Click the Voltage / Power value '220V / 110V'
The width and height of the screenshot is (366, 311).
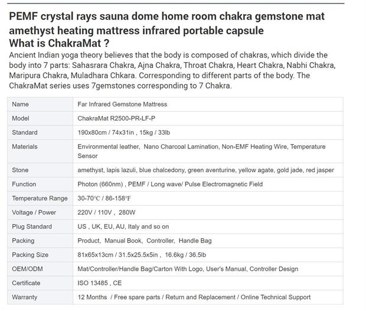[x=94, y=212]
